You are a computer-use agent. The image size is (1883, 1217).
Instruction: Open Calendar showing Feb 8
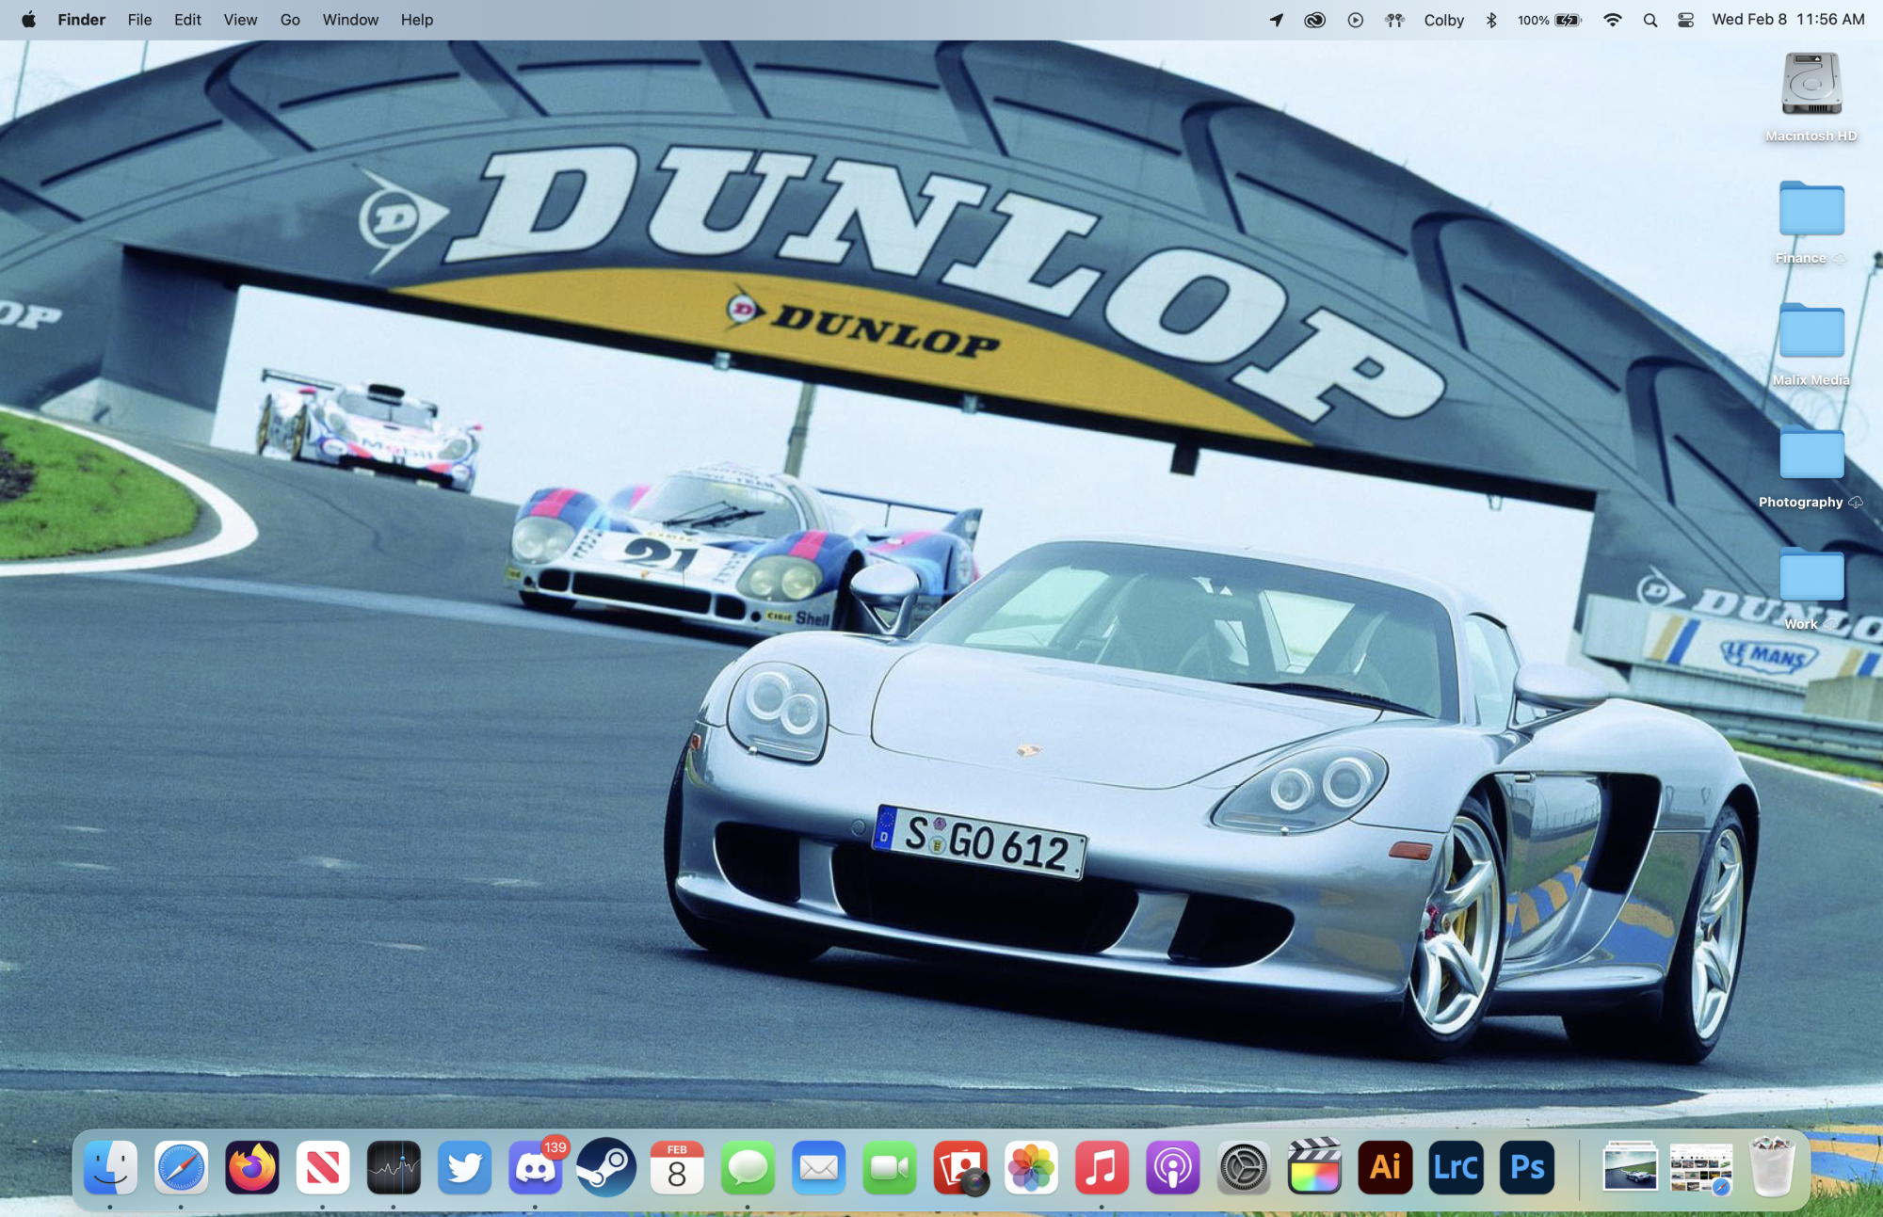coord(677,1168)
